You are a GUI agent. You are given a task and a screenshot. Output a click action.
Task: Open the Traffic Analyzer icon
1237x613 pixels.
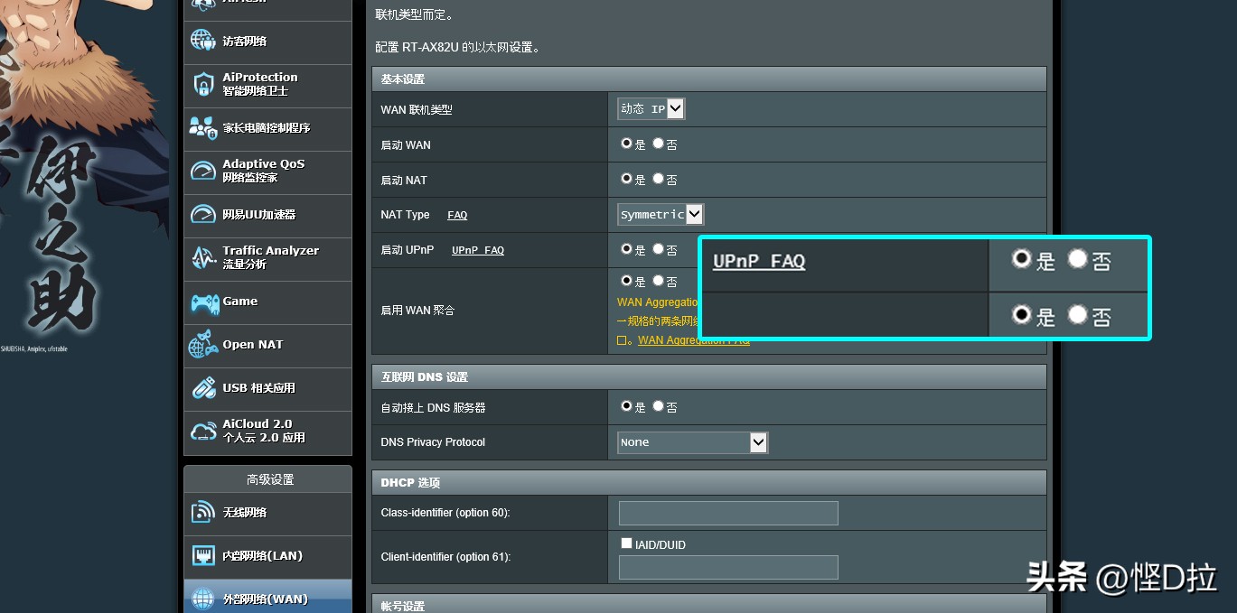[x=202, y=258]
